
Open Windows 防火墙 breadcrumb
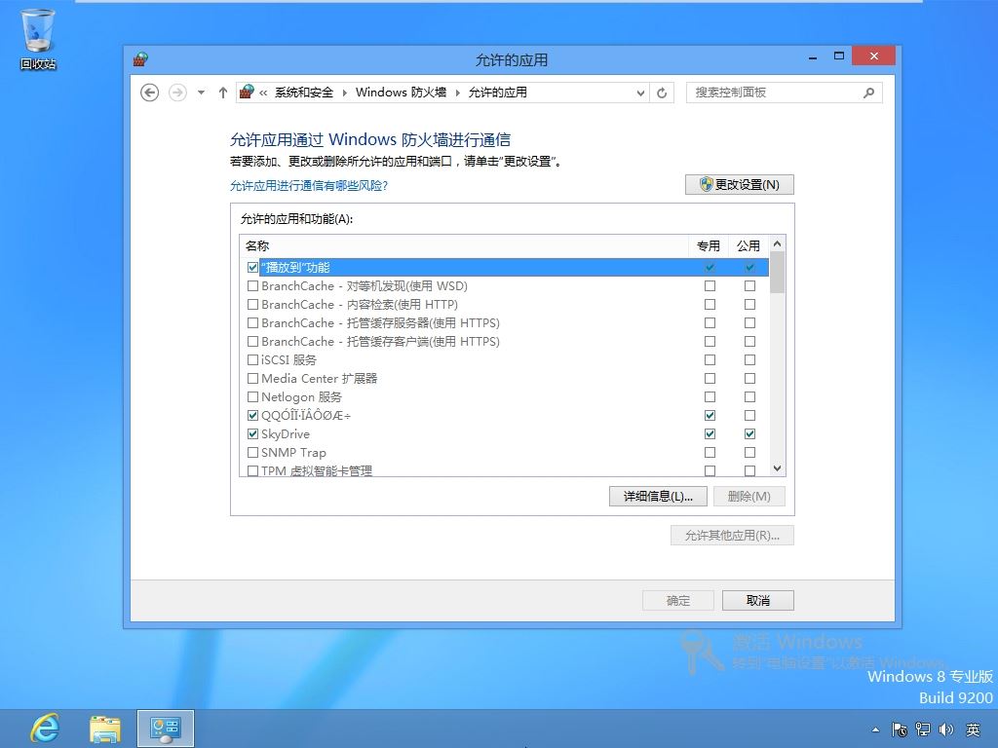point(401,93)
